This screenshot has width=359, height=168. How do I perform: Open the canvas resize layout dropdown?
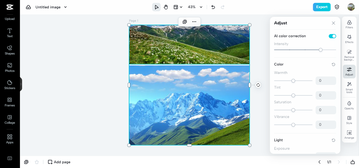pos(178,7)
